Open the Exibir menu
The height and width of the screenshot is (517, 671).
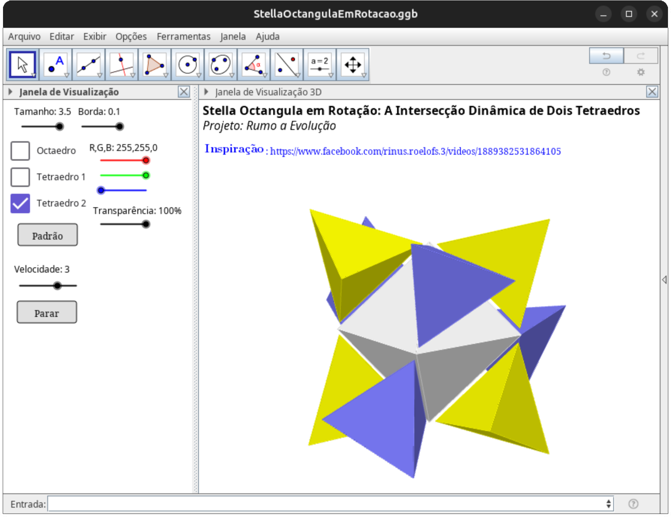tap(95, 36)
